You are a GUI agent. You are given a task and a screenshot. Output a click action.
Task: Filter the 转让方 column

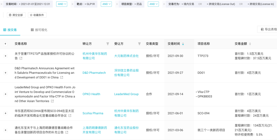(107, 44)
